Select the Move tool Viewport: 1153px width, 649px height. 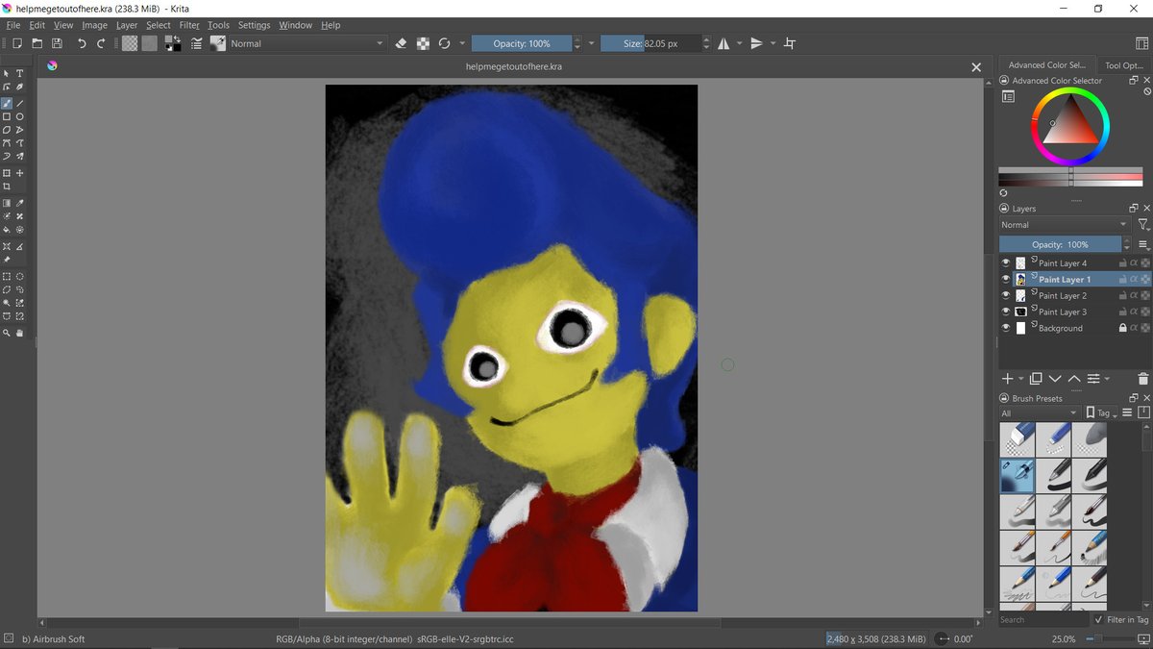click(19, 173)
